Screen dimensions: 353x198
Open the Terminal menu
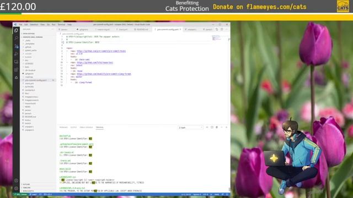click(x=61, y=24)
